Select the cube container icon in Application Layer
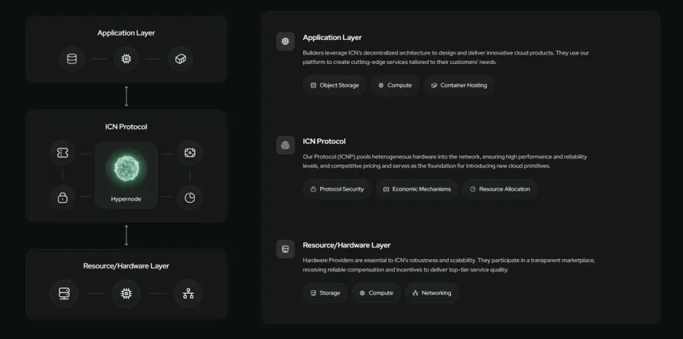Image resolution: width=683 pixels, height=339 pixels. (x=181, y=59)
